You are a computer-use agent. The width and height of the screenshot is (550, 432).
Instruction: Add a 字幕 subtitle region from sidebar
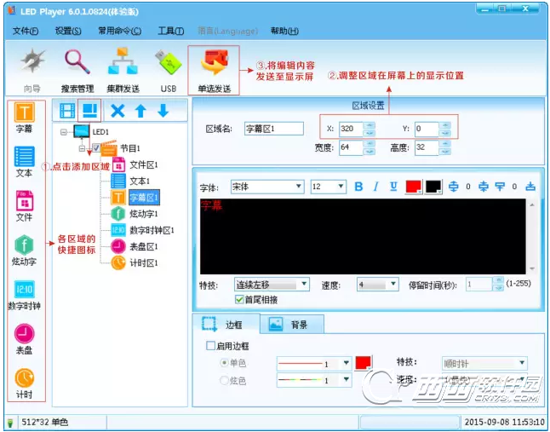tap(24, 112)
